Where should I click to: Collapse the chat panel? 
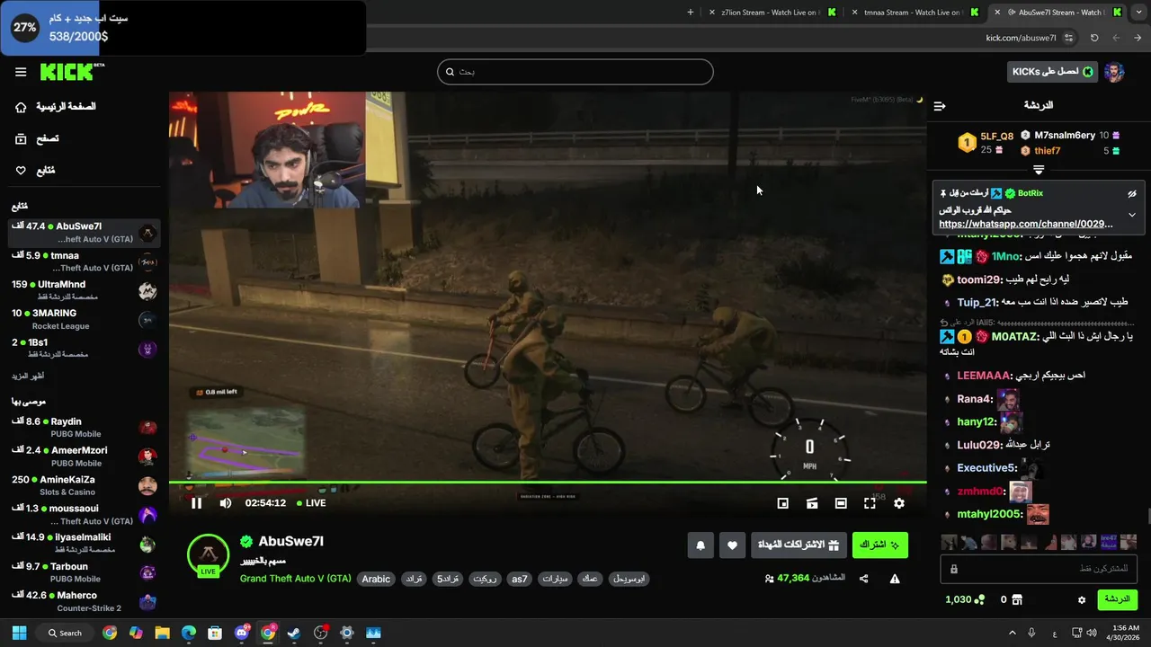coord(940,106)
